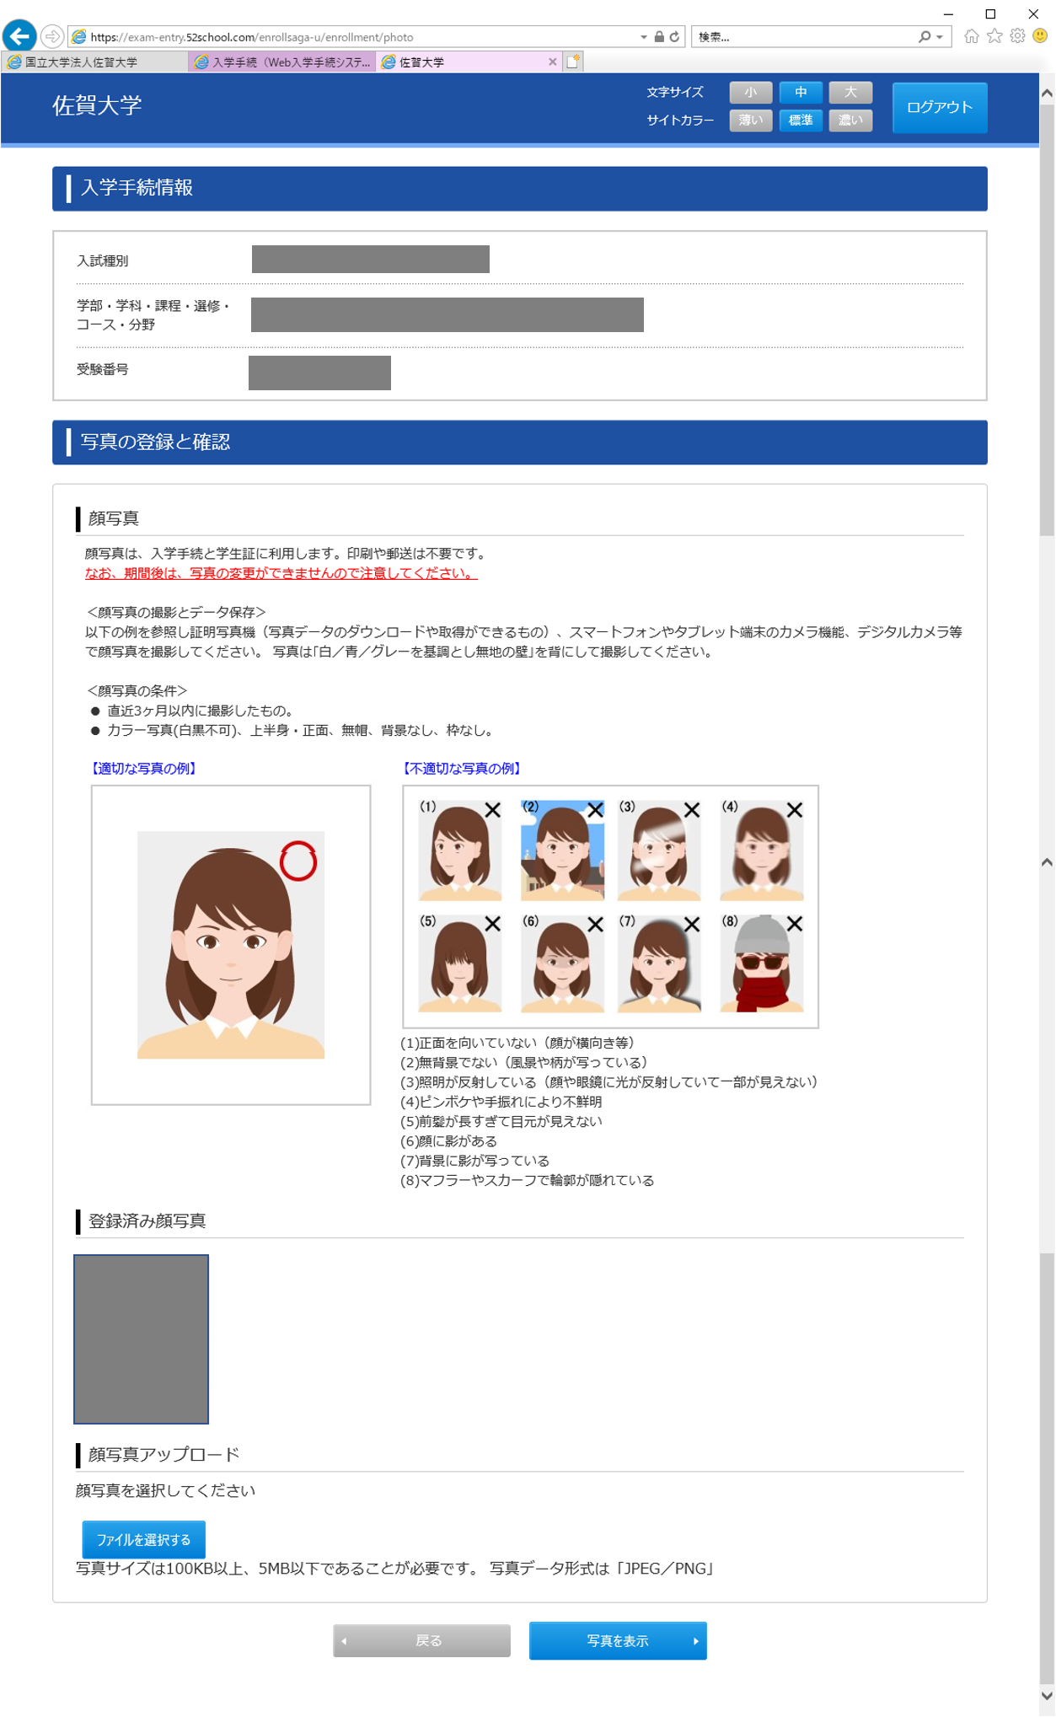Click the 検索 search input field
The height and width of the screenshot is (1717, 1056).
click(x=805, y=37)
